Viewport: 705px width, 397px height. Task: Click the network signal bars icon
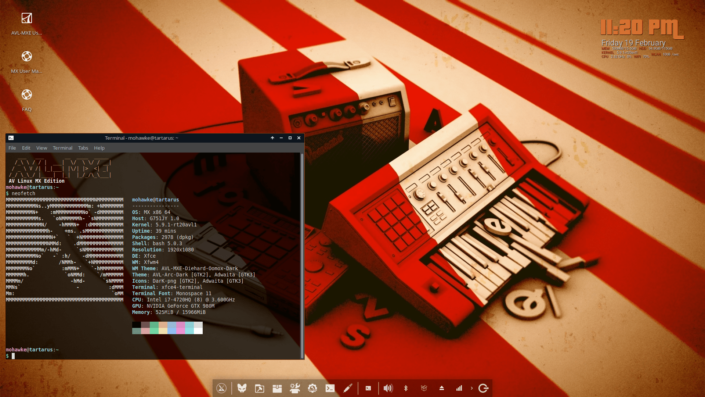point(459,388)
